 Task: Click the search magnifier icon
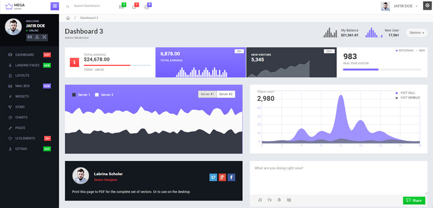click(x=68, y=6)
